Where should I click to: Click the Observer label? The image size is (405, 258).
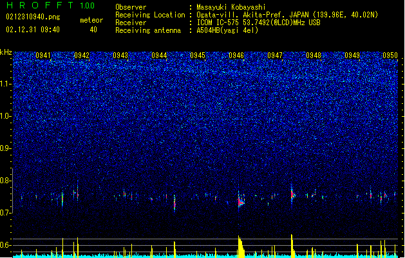pyautogui.click(x=131, y=7)
